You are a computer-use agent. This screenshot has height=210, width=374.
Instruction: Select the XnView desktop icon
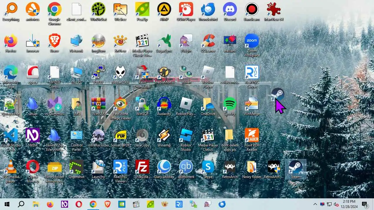120,43
